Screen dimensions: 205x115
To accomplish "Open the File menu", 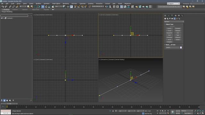I will point(2,4).
